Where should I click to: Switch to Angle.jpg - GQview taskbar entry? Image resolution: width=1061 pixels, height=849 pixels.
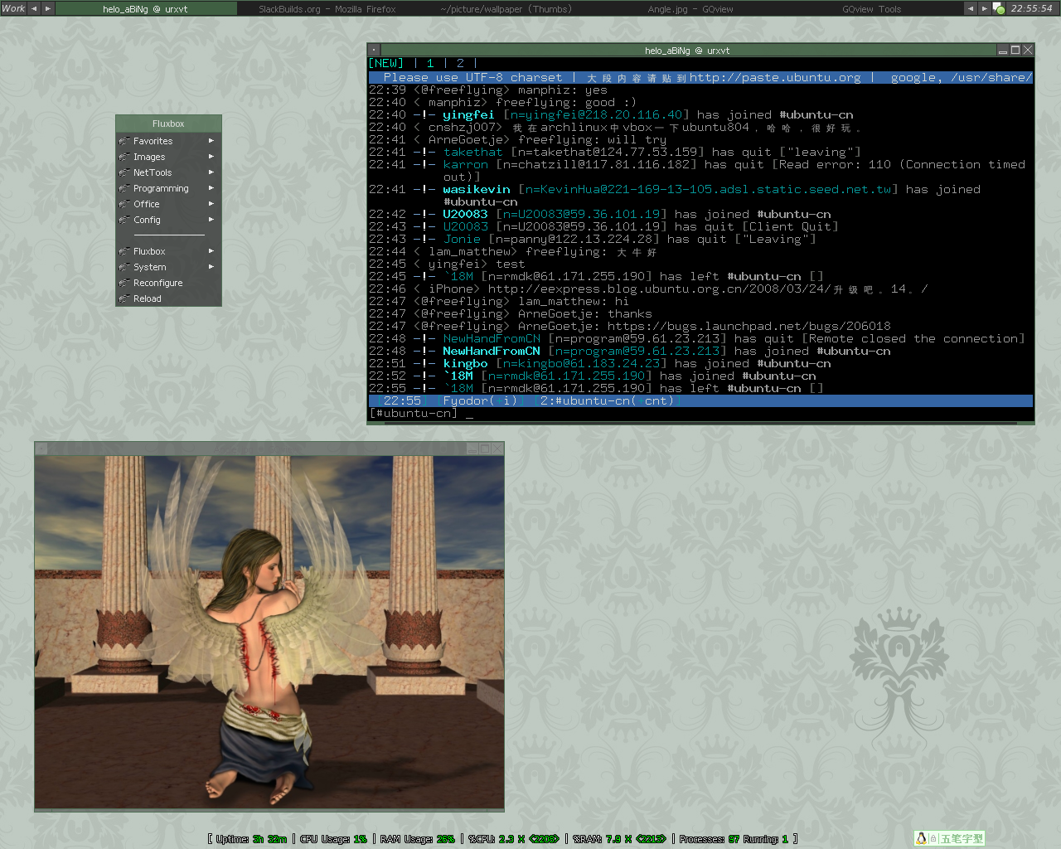(x=690, y=9)
